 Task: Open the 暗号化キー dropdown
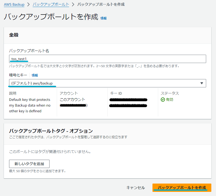point(107,83)
